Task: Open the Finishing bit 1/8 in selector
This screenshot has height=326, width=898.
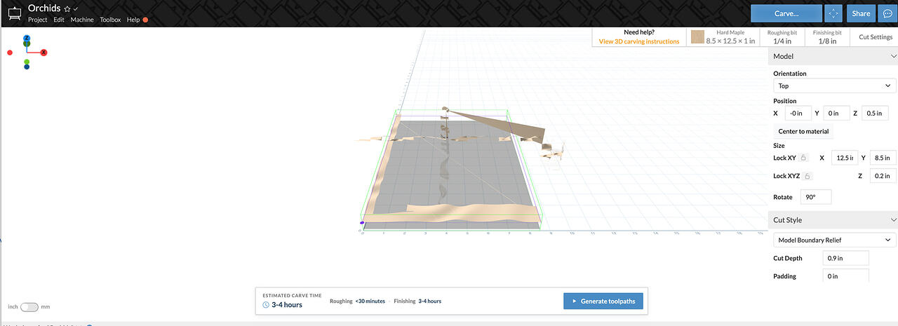Action: tap(828, 37)
